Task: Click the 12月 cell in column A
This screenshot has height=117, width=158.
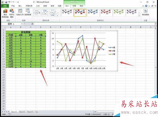Action: pos(11,67)
